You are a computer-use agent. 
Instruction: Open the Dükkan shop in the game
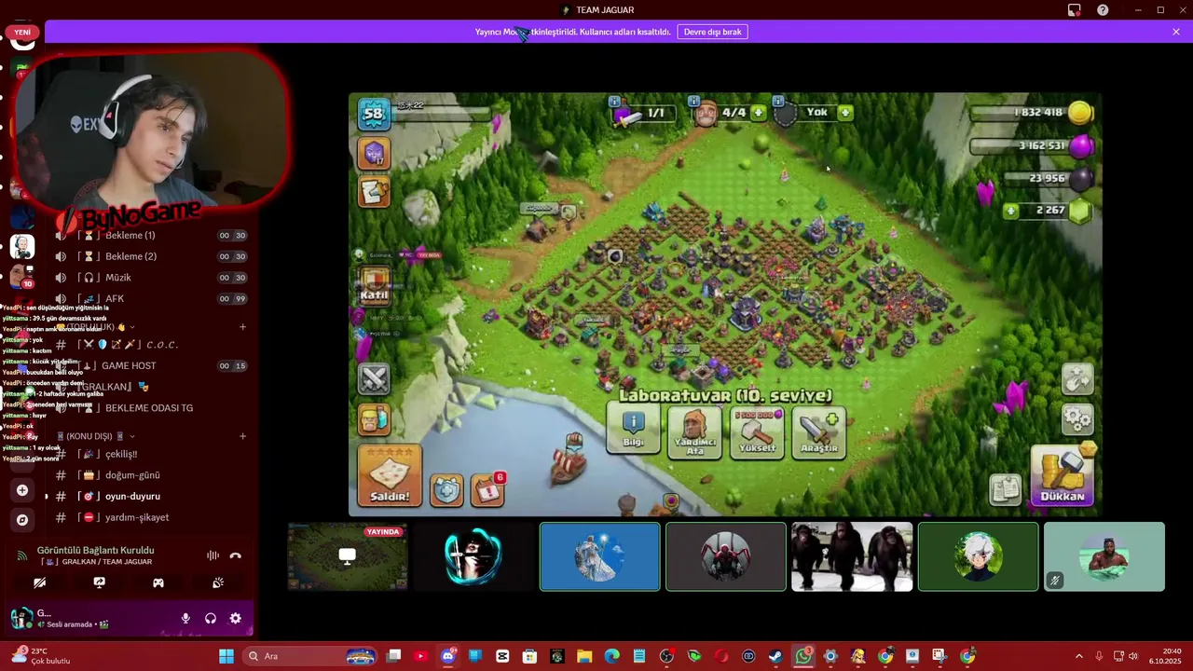[1063, 475]
